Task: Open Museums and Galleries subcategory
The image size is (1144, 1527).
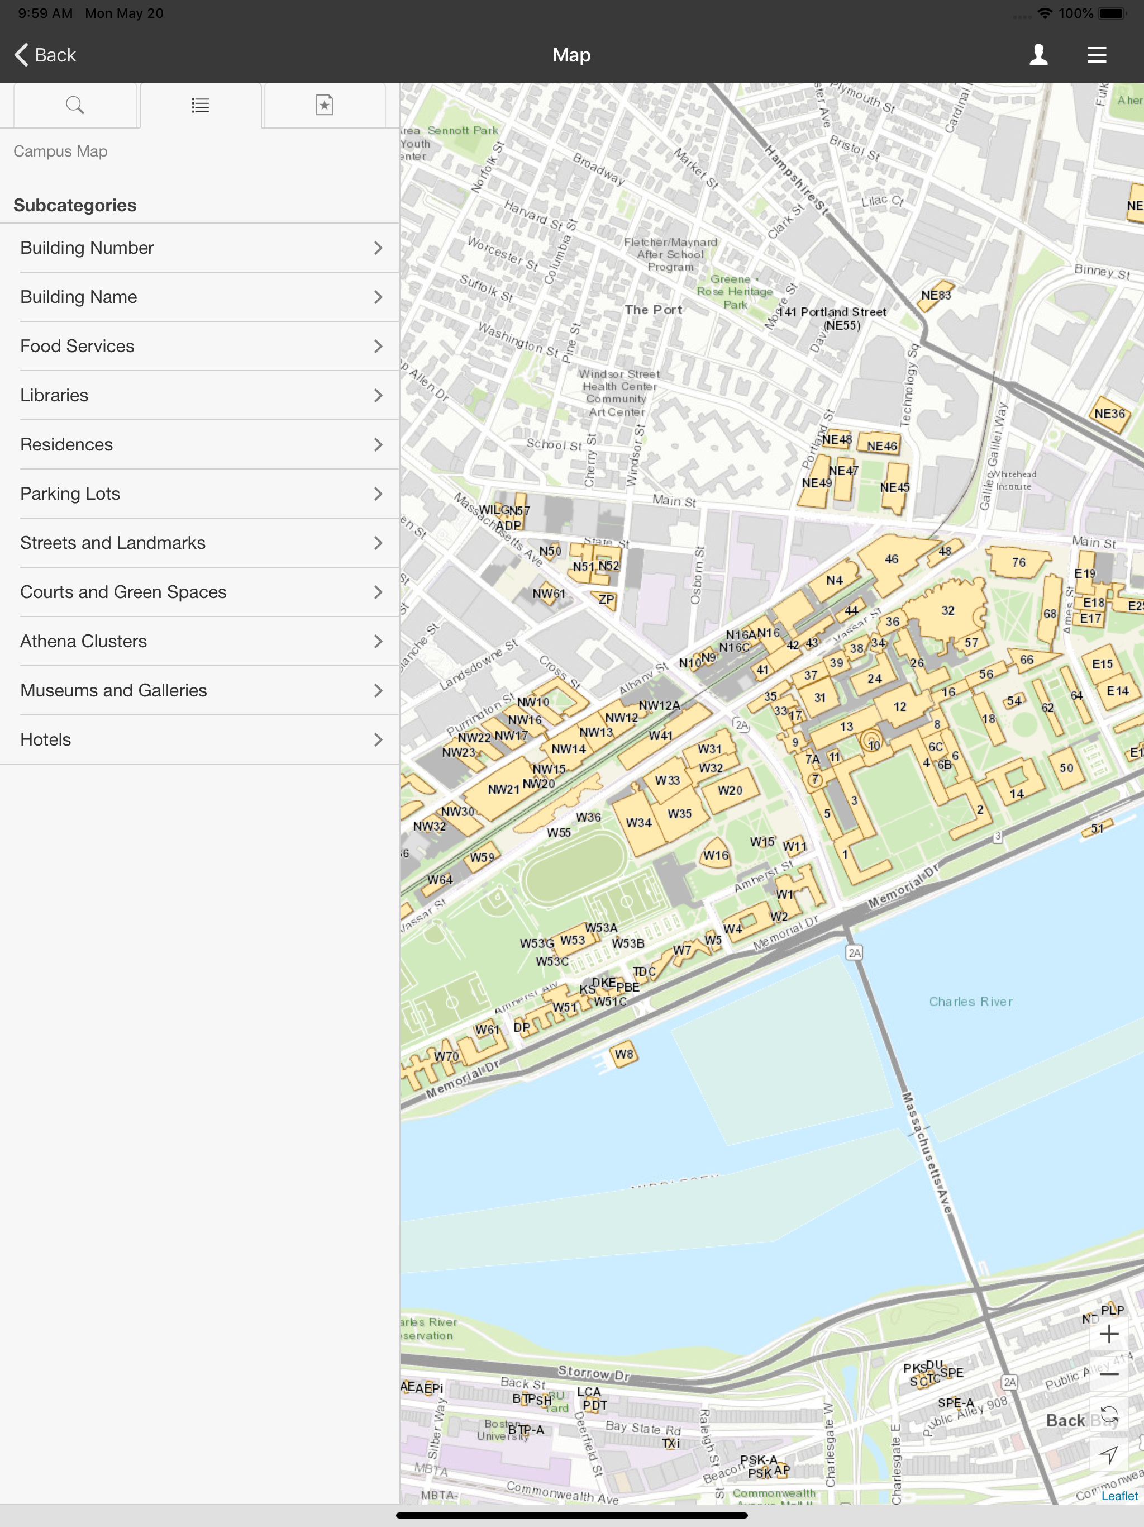Action: 200,690
